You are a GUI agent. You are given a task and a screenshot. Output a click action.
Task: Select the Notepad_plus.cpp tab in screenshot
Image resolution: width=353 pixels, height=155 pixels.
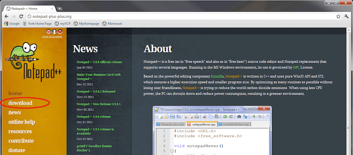[x=170, y=124]
